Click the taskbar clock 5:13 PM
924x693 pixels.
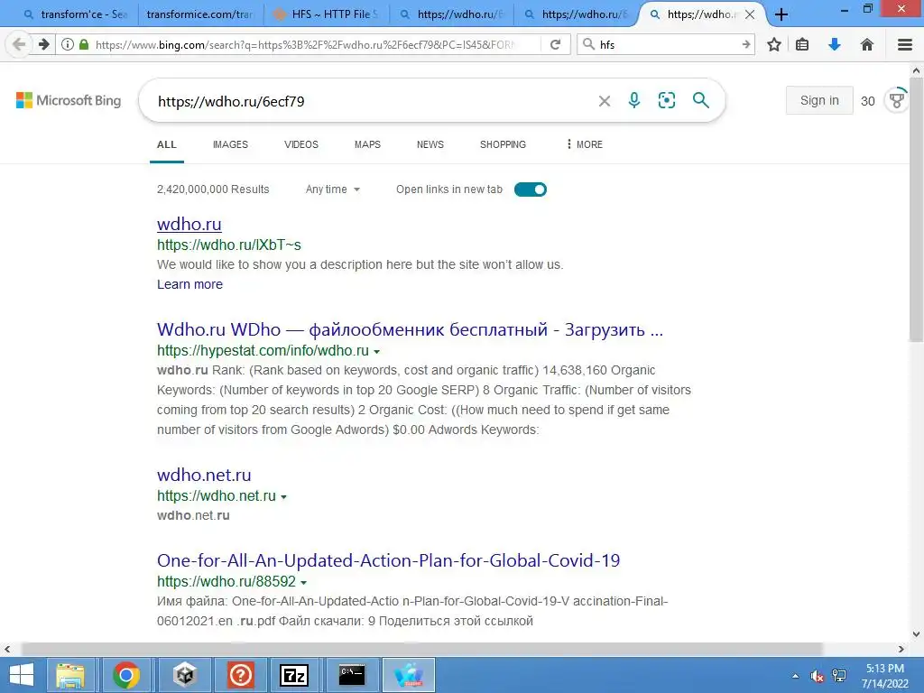coord(884,669)
